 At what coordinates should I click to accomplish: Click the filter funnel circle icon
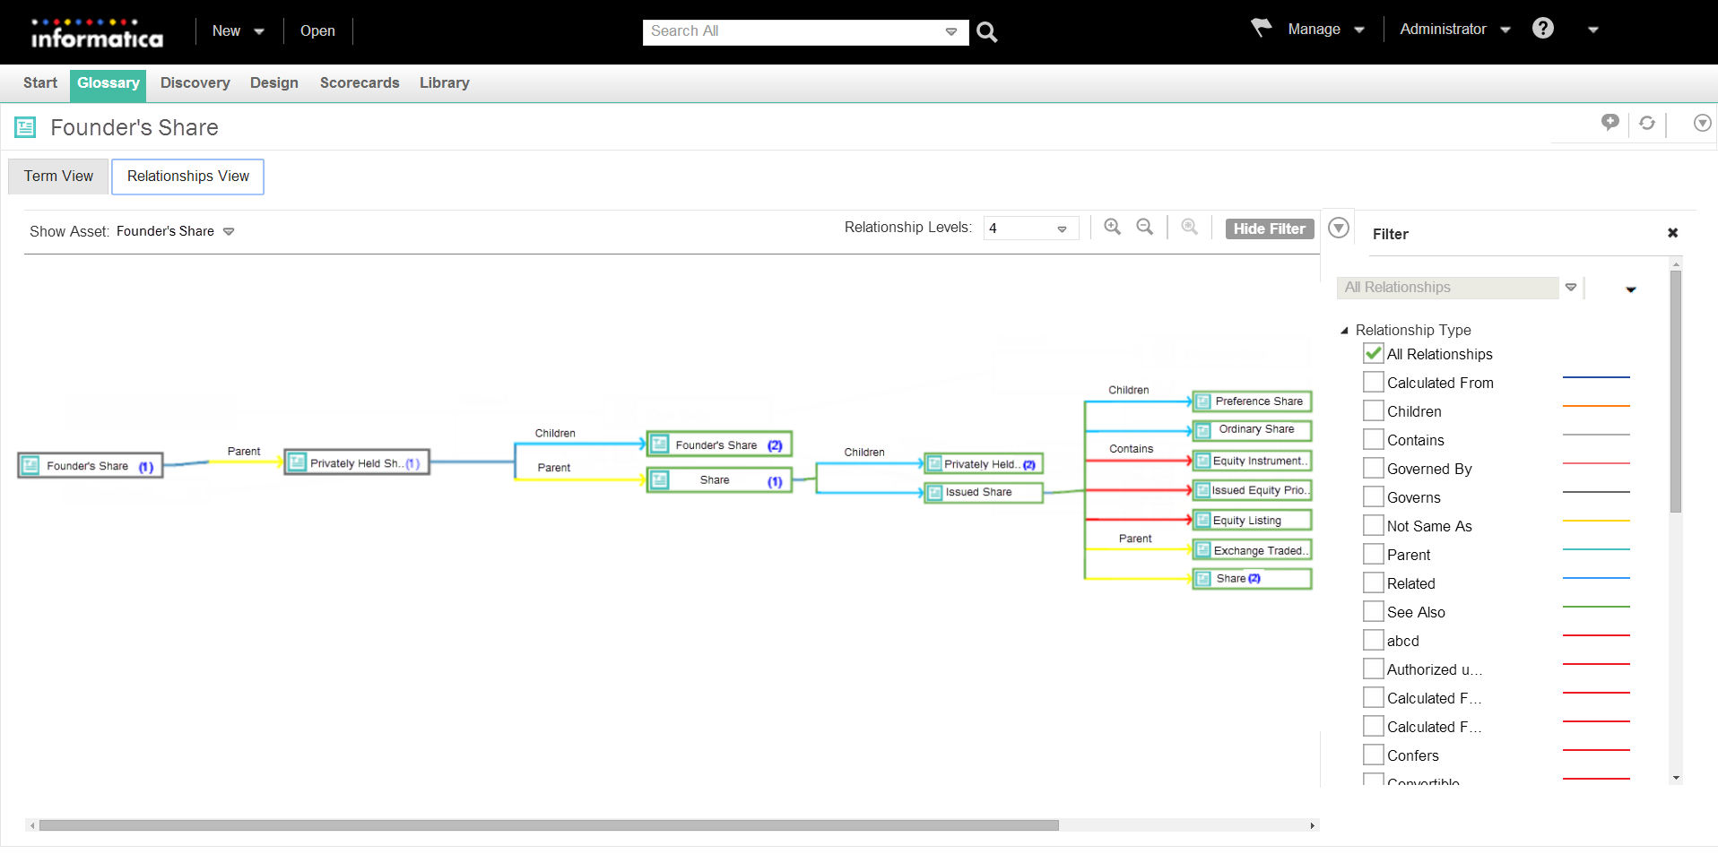pyautogui.click(x=1339, y=228)
